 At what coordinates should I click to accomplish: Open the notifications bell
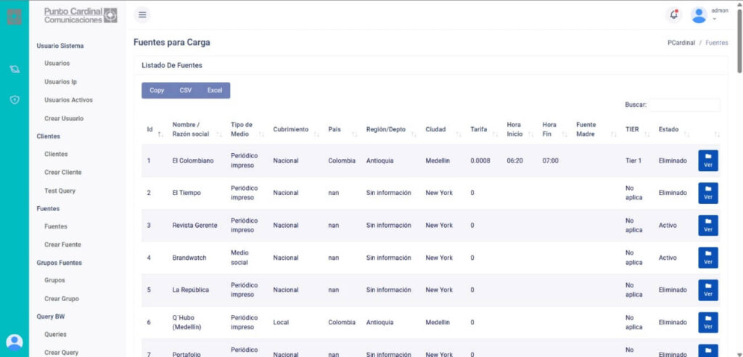coord(673,15)
